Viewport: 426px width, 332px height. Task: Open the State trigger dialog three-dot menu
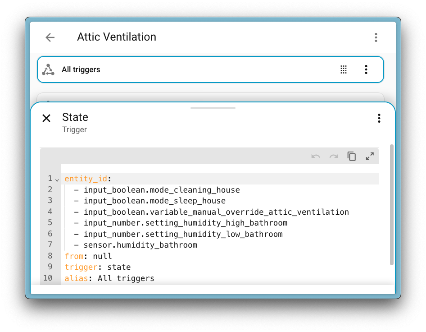379,118
